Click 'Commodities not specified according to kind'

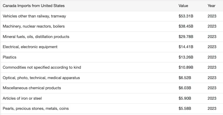[x=42, y=67]
